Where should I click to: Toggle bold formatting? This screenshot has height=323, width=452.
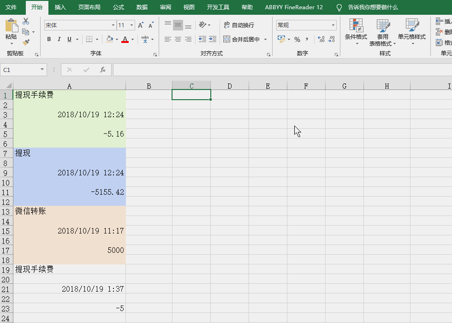49,39
